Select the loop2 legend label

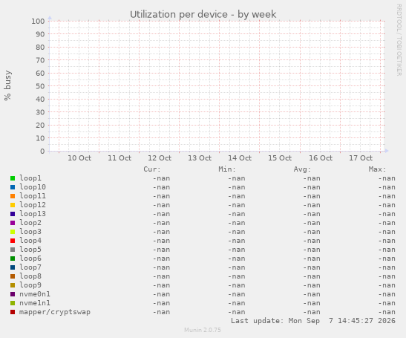30,223
